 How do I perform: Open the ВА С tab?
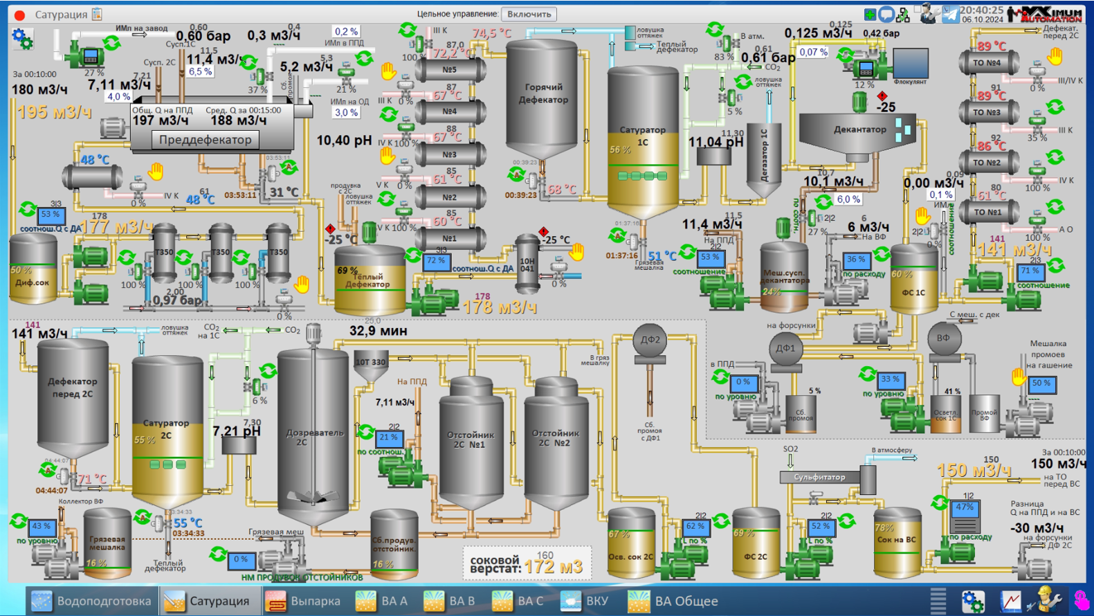(x=518, y=601)
